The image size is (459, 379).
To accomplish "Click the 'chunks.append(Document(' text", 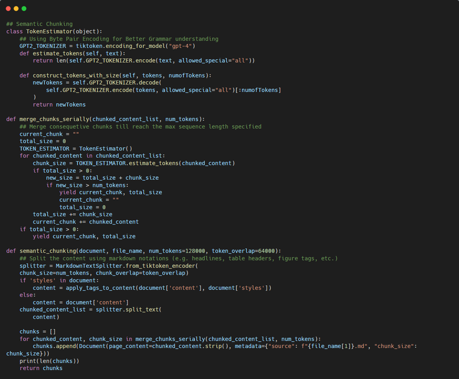I will coord(71,346).
